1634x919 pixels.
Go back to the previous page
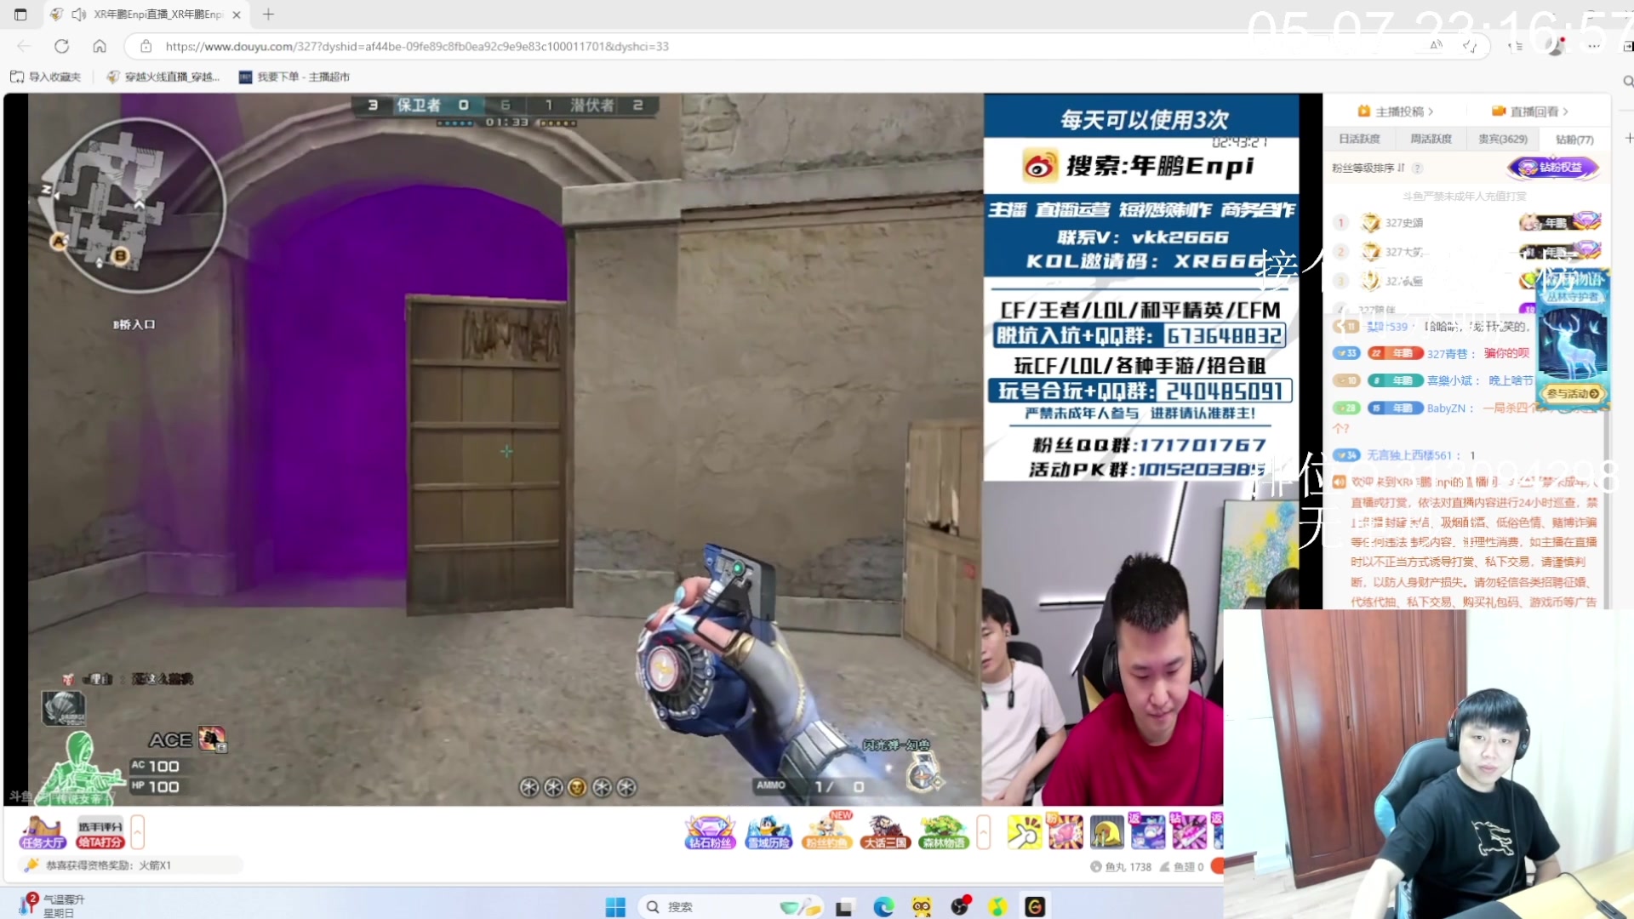(24, 46)
